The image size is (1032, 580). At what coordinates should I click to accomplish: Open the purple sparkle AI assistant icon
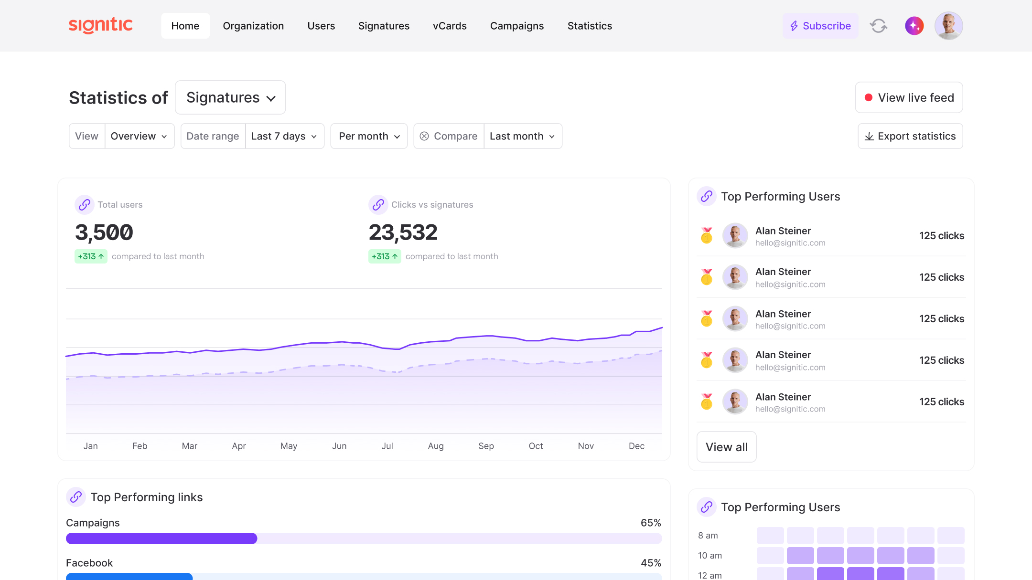[x=914, y=26]
